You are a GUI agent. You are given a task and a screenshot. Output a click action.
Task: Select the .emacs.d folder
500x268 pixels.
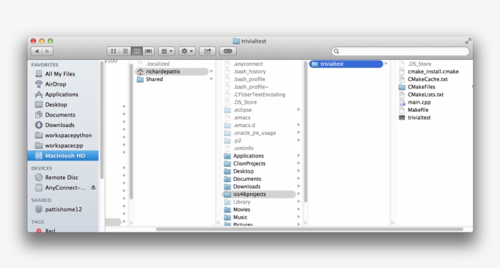[x=244, y=125]
